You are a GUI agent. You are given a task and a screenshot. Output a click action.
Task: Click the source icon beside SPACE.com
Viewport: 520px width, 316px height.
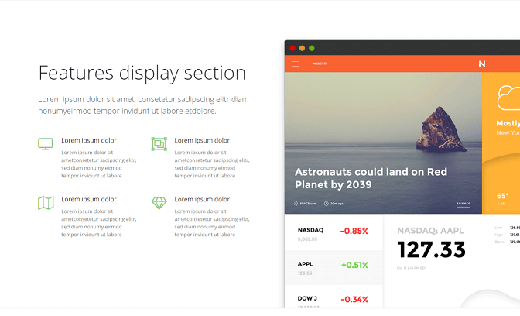tap(296, 204)
